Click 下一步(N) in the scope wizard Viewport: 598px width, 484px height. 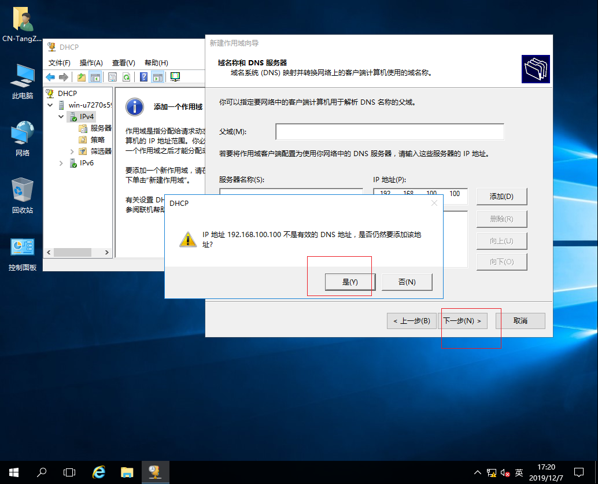tap(463, 321)
